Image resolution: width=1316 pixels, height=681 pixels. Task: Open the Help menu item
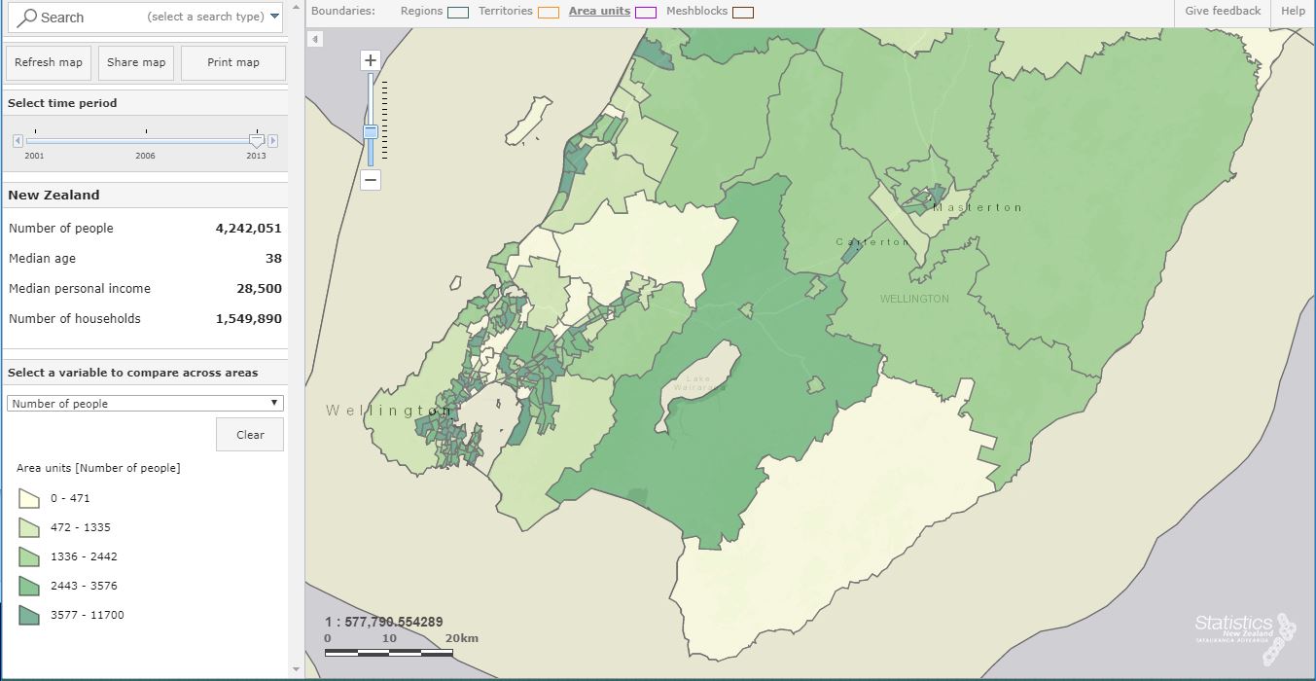1293,12
